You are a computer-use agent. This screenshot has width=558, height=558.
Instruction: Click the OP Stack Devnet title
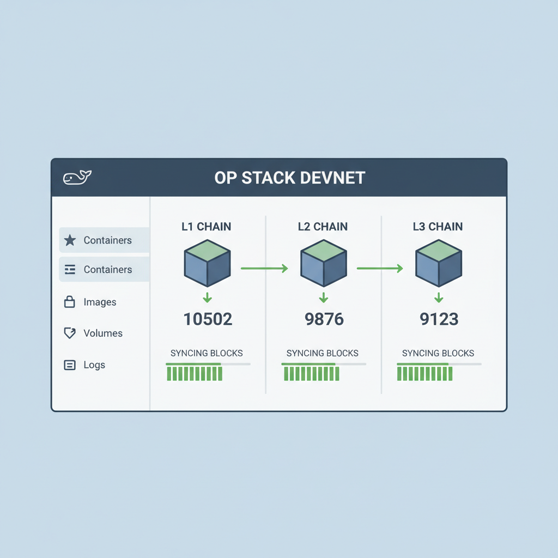point(289,178)
